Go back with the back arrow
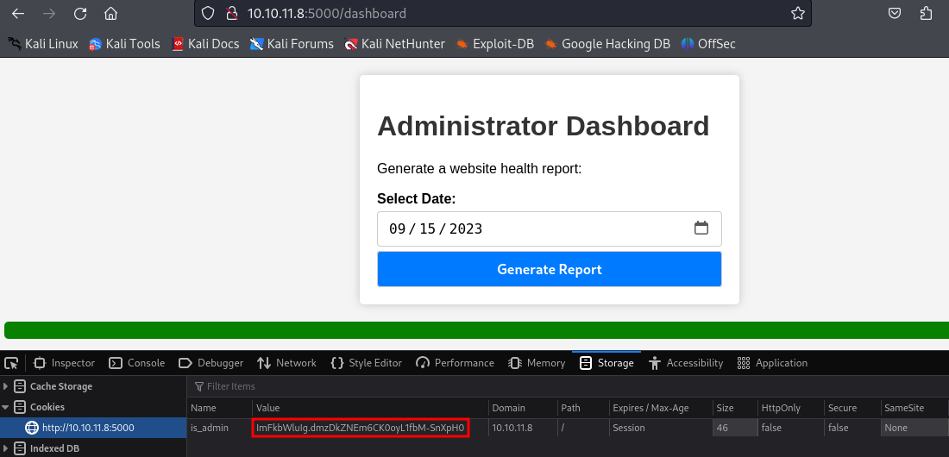This screenshot has width=949, height=457. point(18,13)
